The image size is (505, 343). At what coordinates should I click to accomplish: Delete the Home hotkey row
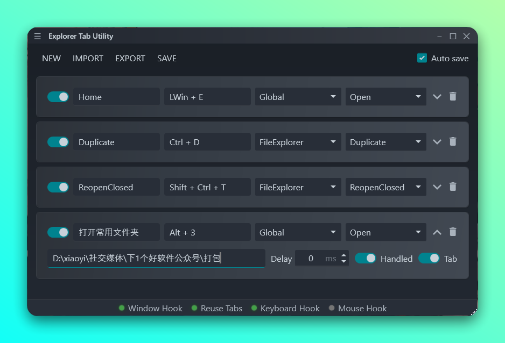(453, 97)
